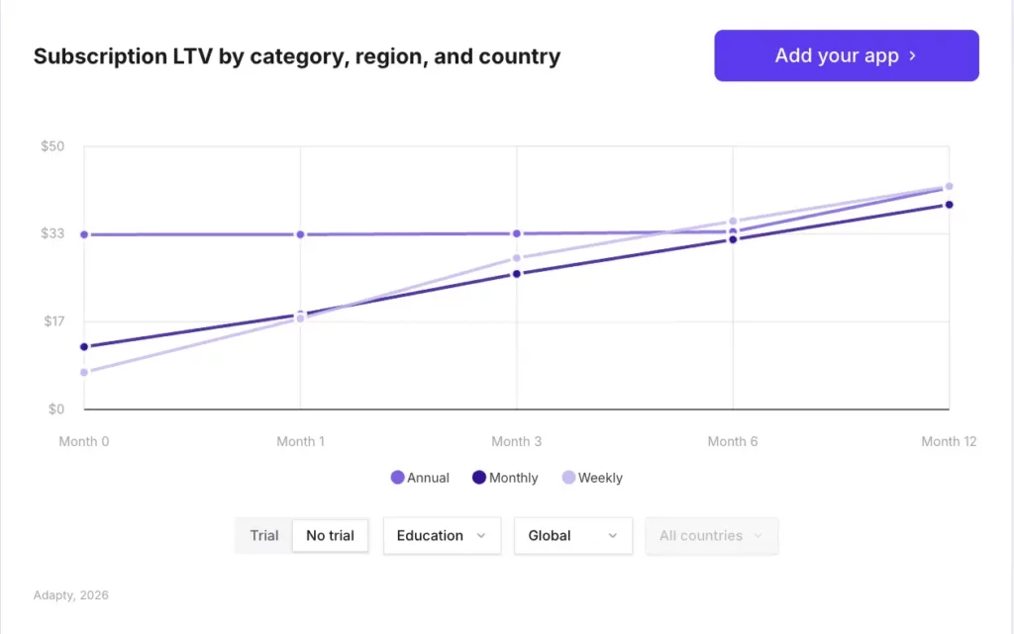The height and width of the screenshot is (634, 1014).
Task: Click the purple Annual legend dot
Action: [397, 478]
